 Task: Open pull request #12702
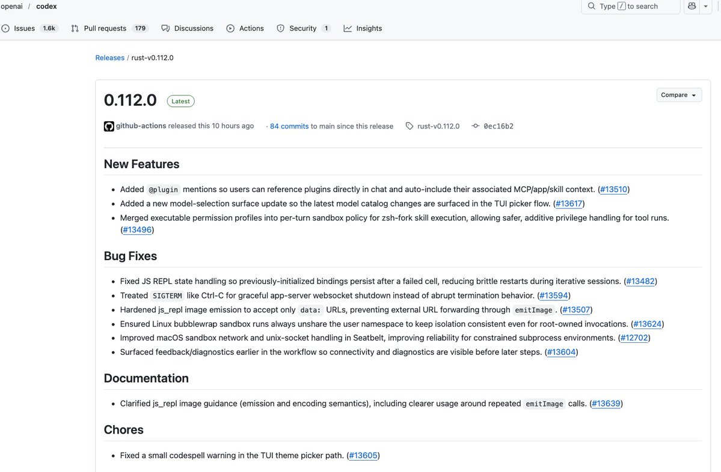[634, 337]
